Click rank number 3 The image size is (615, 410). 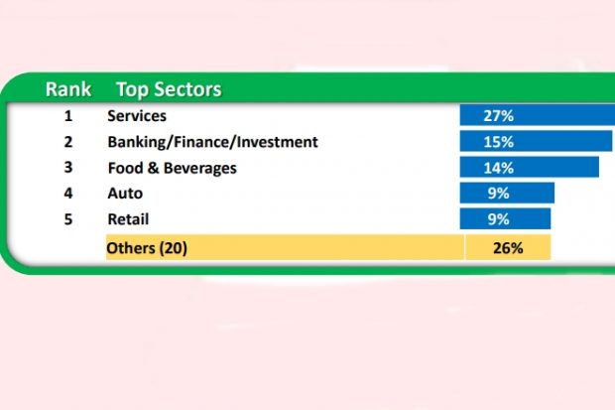(x=68, y=168)
